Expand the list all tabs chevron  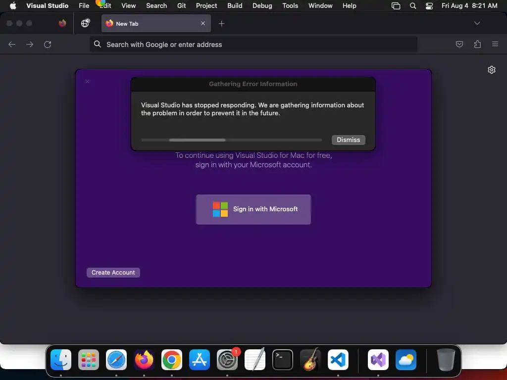click(x=477, y=23)
